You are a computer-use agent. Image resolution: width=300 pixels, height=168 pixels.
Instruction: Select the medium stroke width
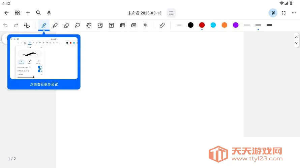[x=258, y=25]
